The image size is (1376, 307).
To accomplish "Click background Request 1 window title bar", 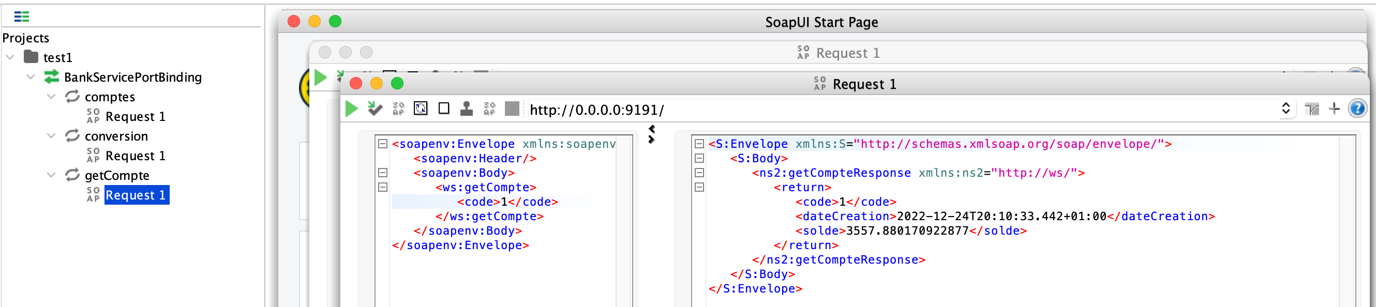I will pyautogui.click(x=837, y=52).
